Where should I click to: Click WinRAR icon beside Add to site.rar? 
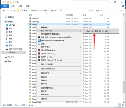click(x=39, y=54)
